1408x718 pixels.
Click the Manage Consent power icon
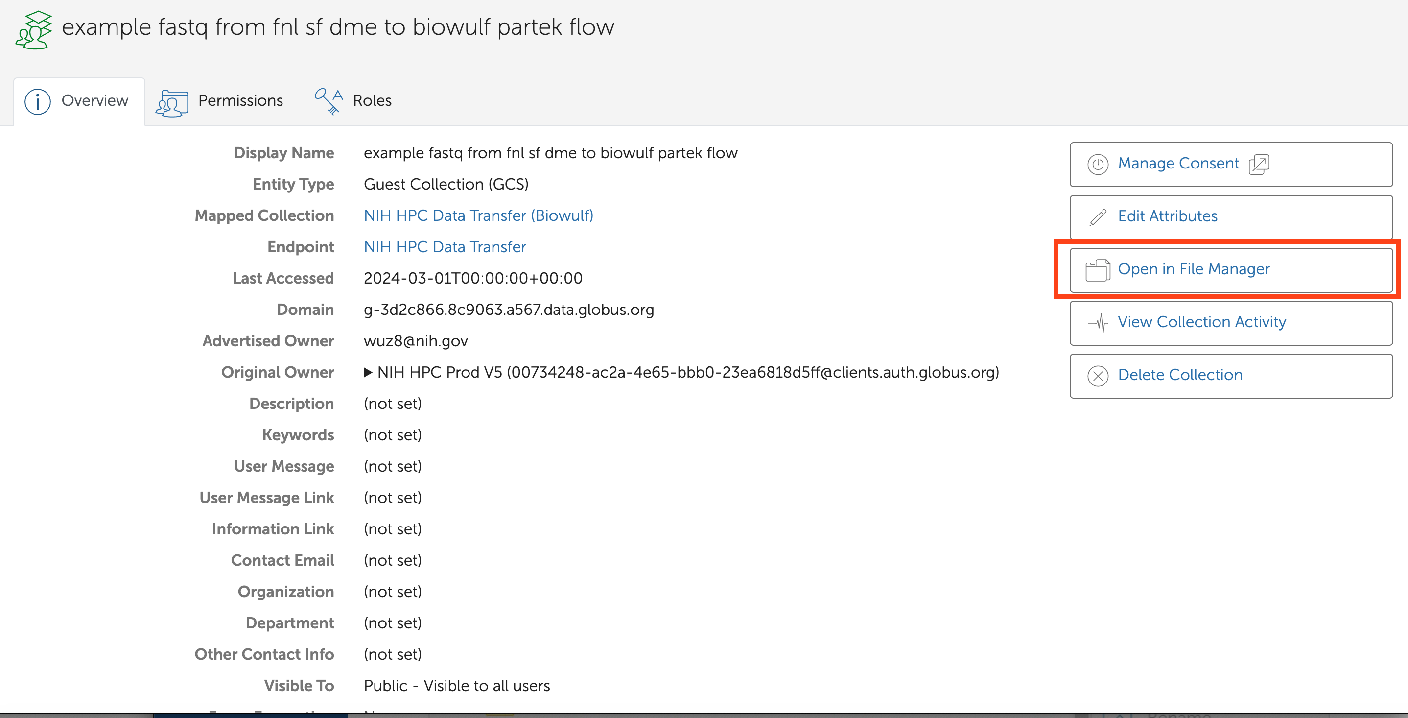(x=1098, y=164)
